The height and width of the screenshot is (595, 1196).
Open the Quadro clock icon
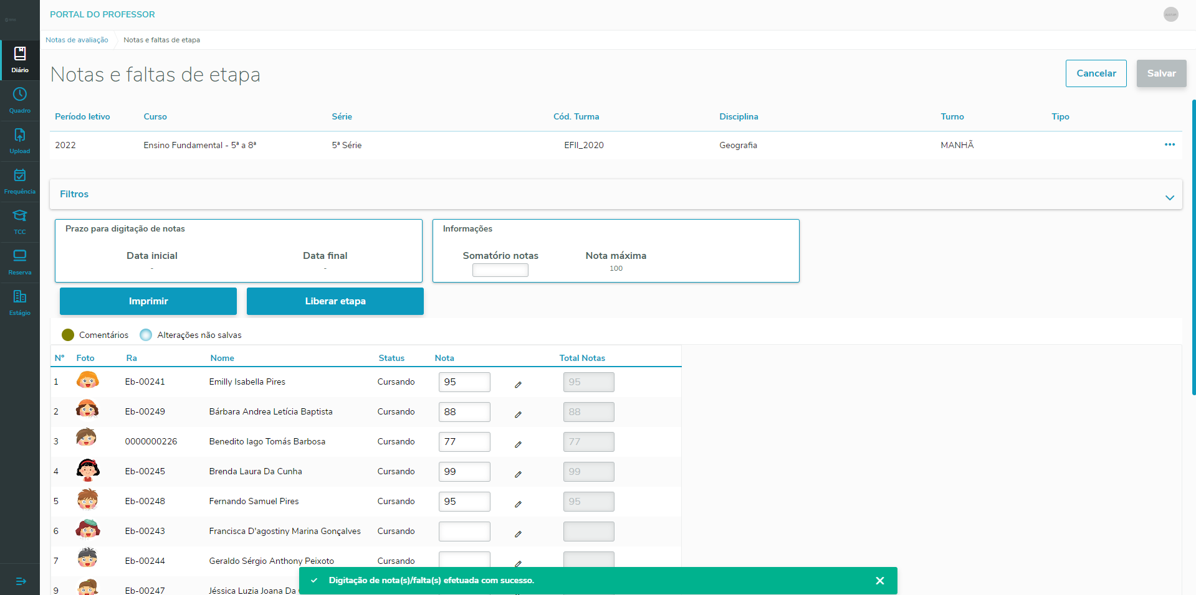(x=20, y=94)
